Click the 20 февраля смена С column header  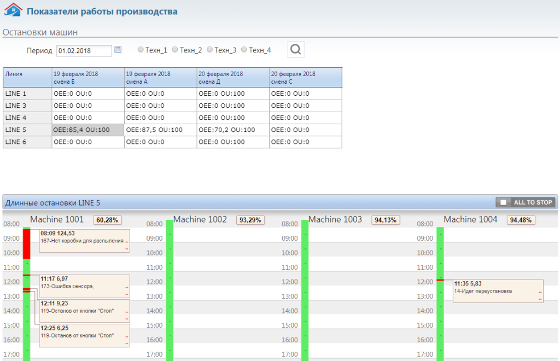[305, 78]
